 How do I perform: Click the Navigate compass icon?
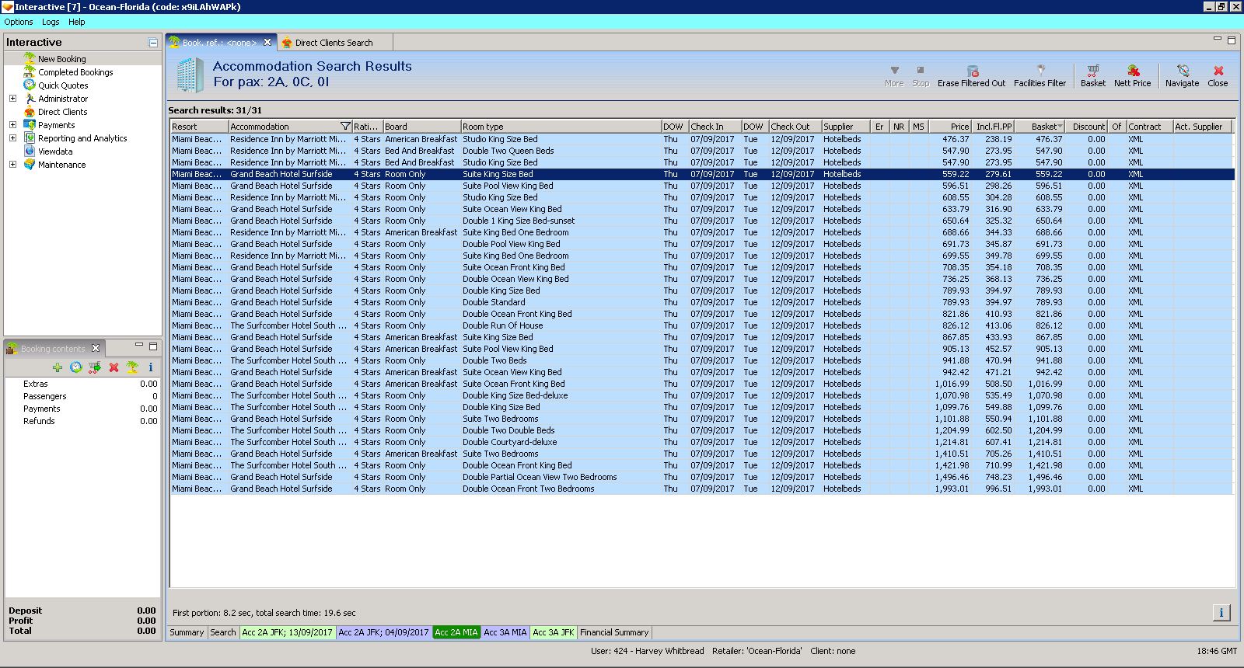(x=1182, y=71)
